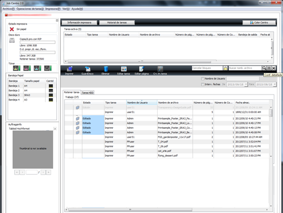Click held jobs list vertical scrollbar thumb

click(271, 113)
